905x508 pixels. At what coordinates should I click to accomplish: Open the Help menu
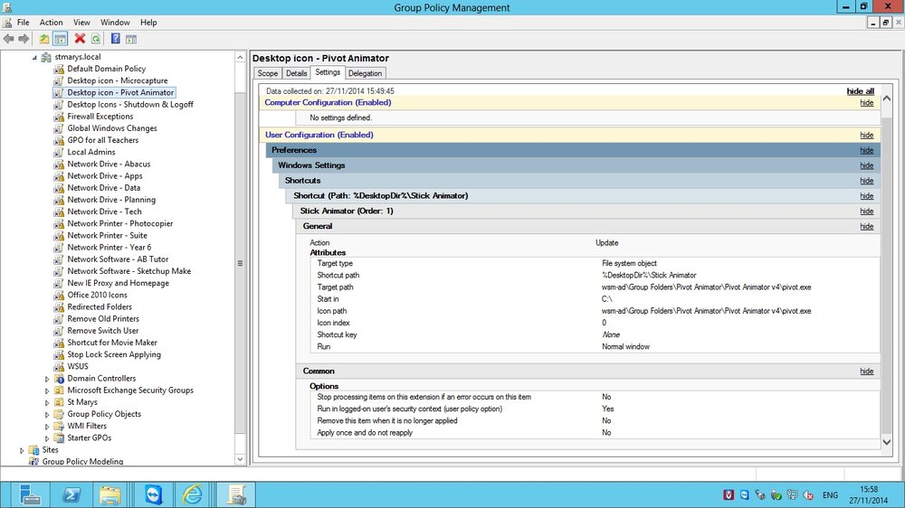click(148, 23)
